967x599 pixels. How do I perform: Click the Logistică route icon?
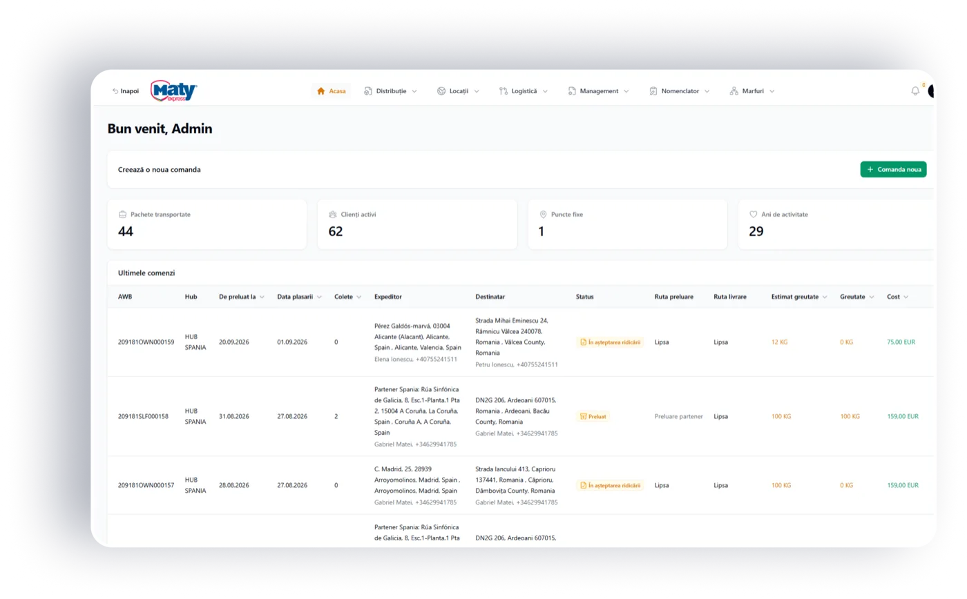tap(504, 91)
